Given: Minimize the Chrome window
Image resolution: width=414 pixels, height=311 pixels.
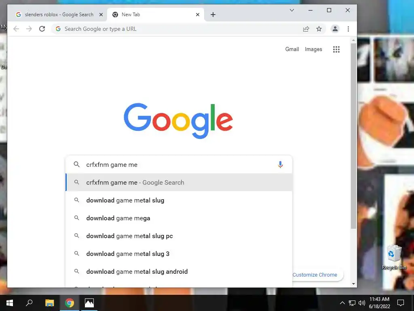Looking at the screenshot, I should click(310, 10).
